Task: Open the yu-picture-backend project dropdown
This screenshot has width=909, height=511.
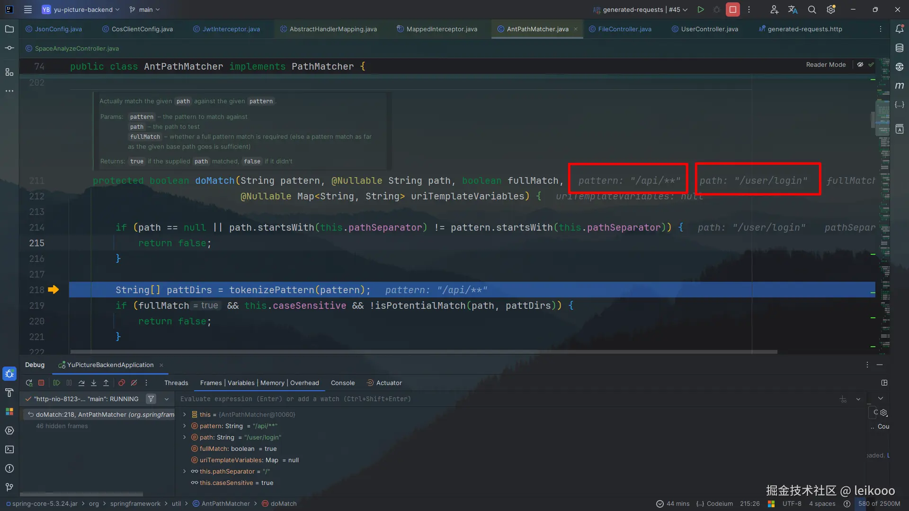Action: point(80,9)
